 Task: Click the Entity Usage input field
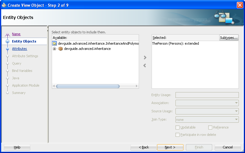pyautogui.click(x=207, y=95)
